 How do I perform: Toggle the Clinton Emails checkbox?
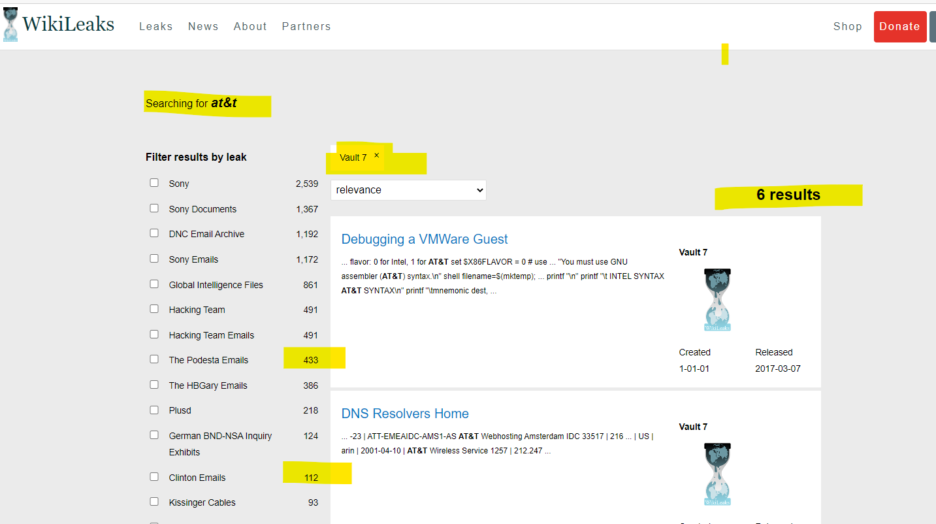(154, 477)
